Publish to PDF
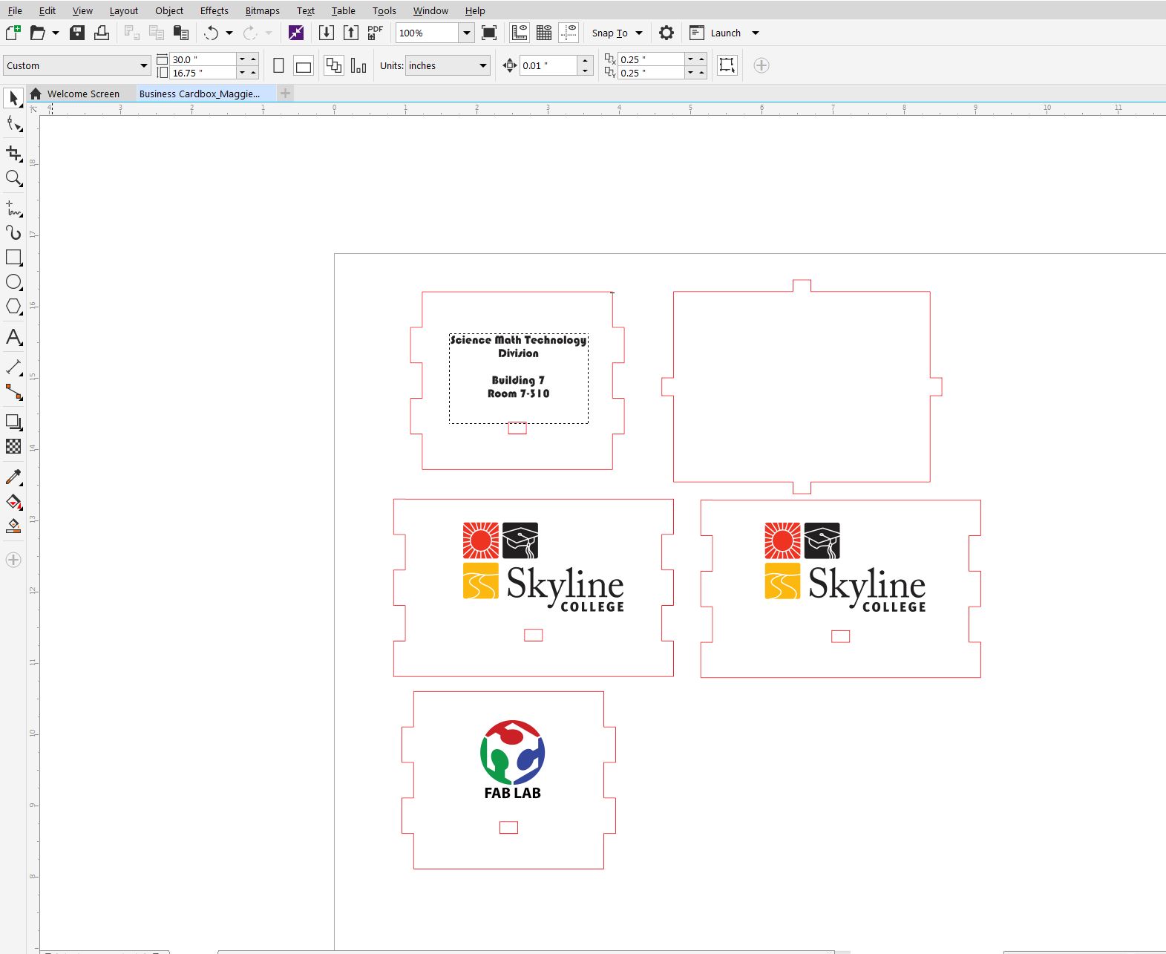Viewport: 1166px width, 954px height. tap(375, 33)
